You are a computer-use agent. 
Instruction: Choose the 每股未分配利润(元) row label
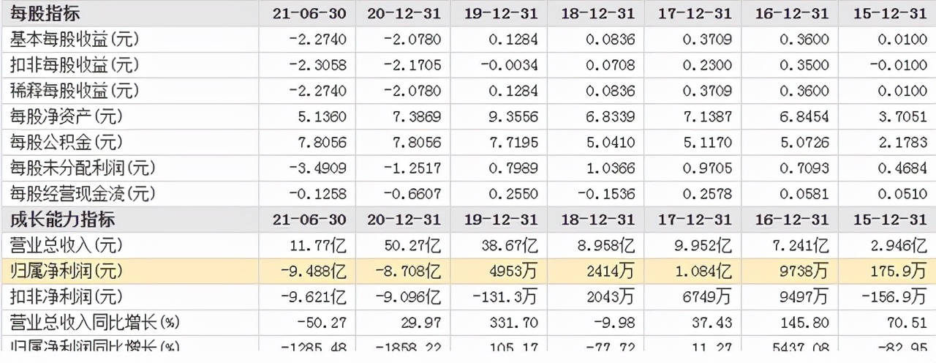83,168
